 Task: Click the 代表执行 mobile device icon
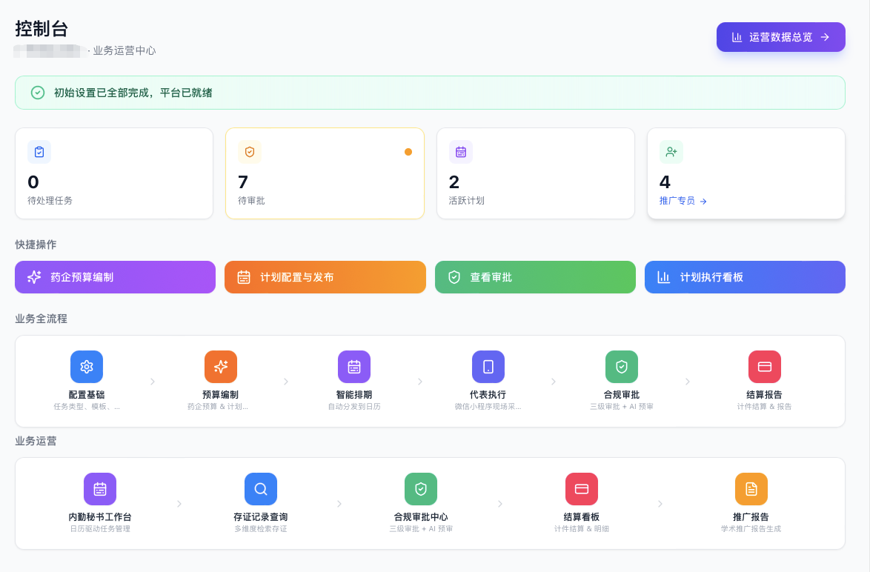click(x=488, y=367)
